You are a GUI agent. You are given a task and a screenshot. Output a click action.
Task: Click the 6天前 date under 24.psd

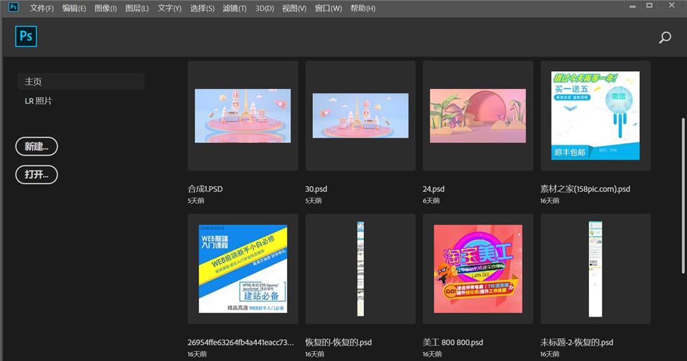pos(431,200)
